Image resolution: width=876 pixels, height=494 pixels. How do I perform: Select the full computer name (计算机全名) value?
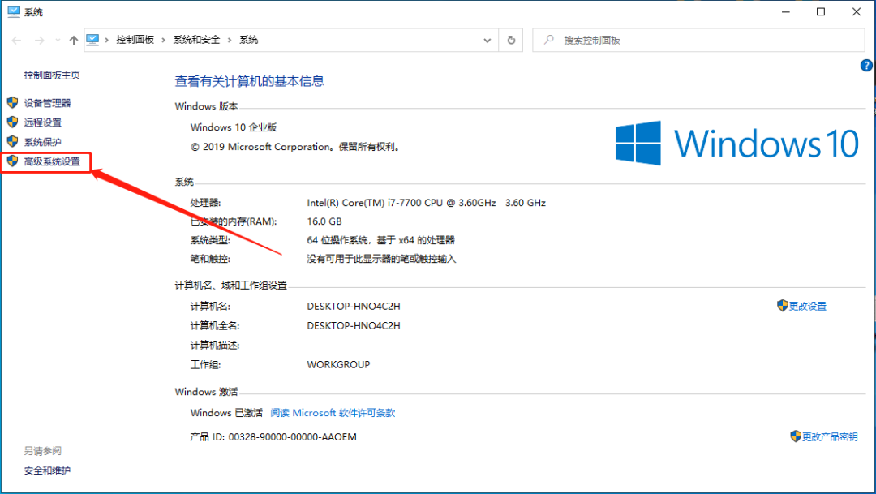(354, 326)
